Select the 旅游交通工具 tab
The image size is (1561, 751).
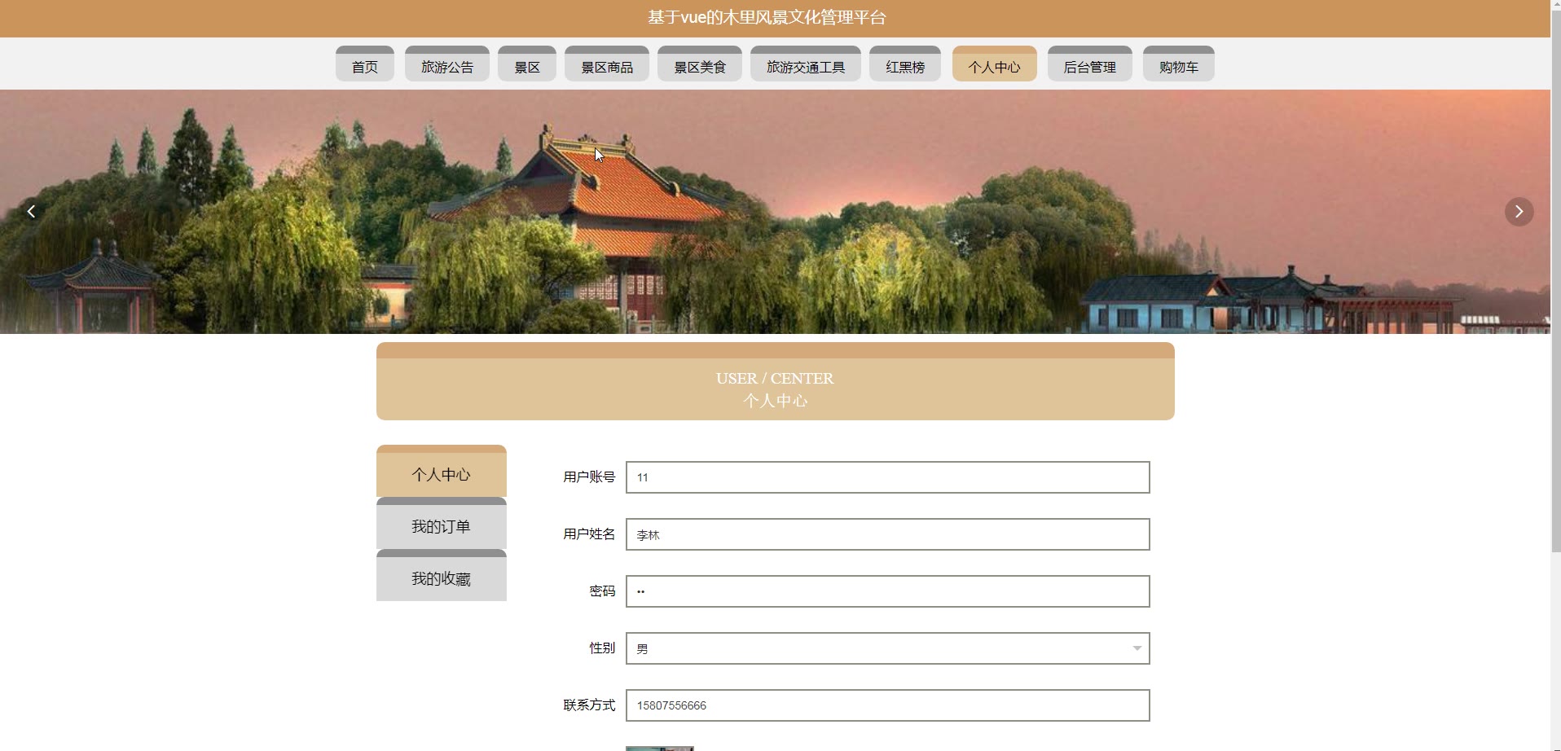click(806, 64)
